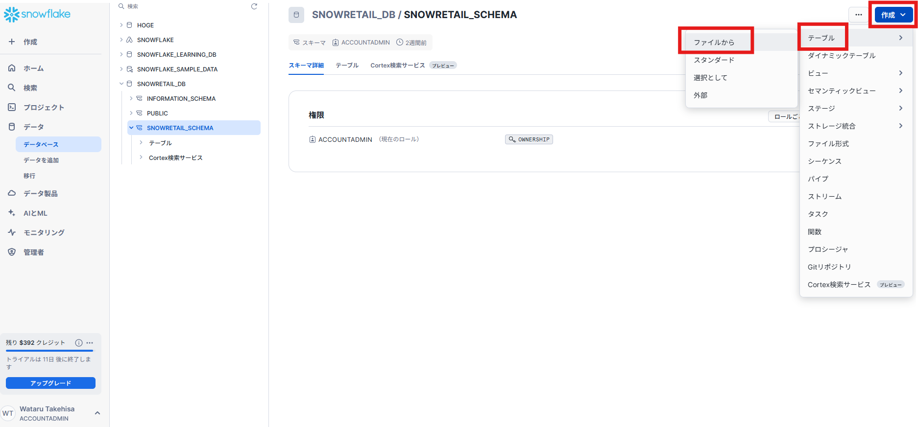
Task: Select タスク from create menu
Action: [856, 214]
